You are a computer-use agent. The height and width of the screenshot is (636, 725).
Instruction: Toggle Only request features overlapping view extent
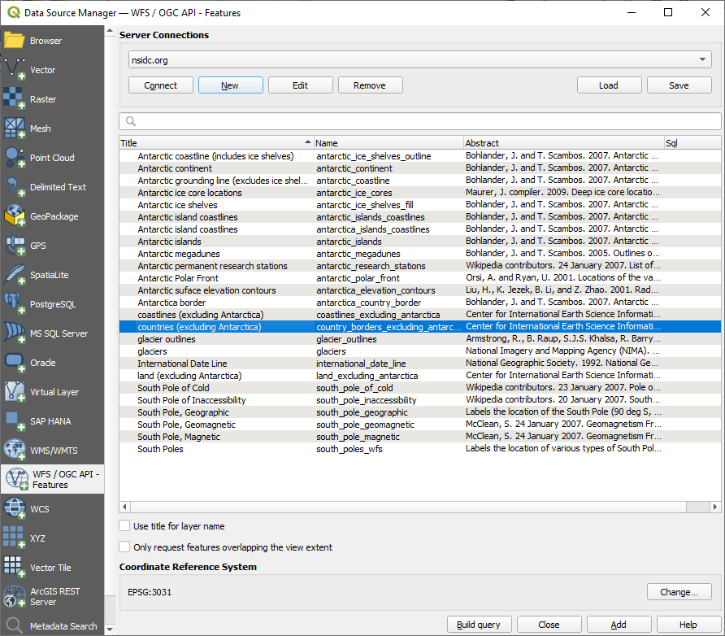point(124,547)
